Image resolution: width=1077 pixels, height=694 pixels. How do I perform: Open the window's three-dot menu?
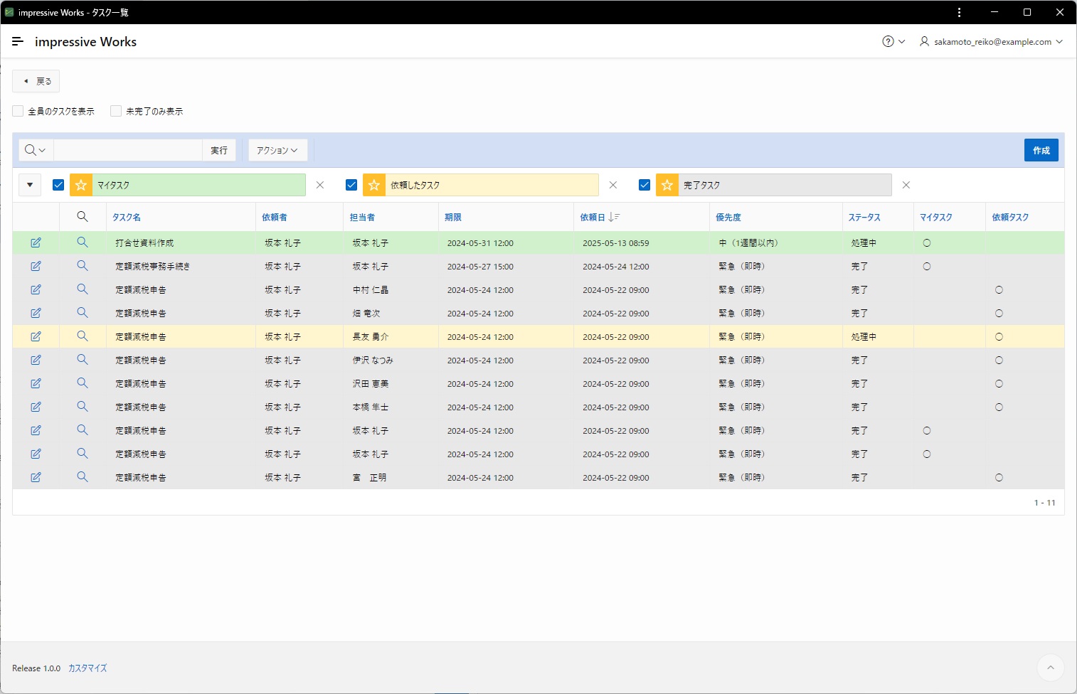pyautogui.click(x=959, y=12)
